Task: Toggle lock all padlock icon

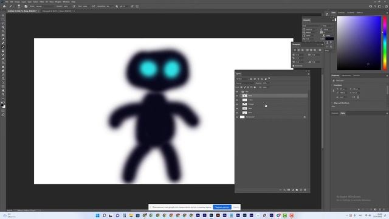Action: (255, 88)
